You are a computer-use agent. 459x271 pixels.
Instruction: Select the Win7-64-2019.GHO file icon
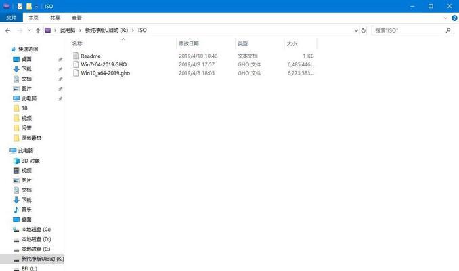[x=76, y=64]
